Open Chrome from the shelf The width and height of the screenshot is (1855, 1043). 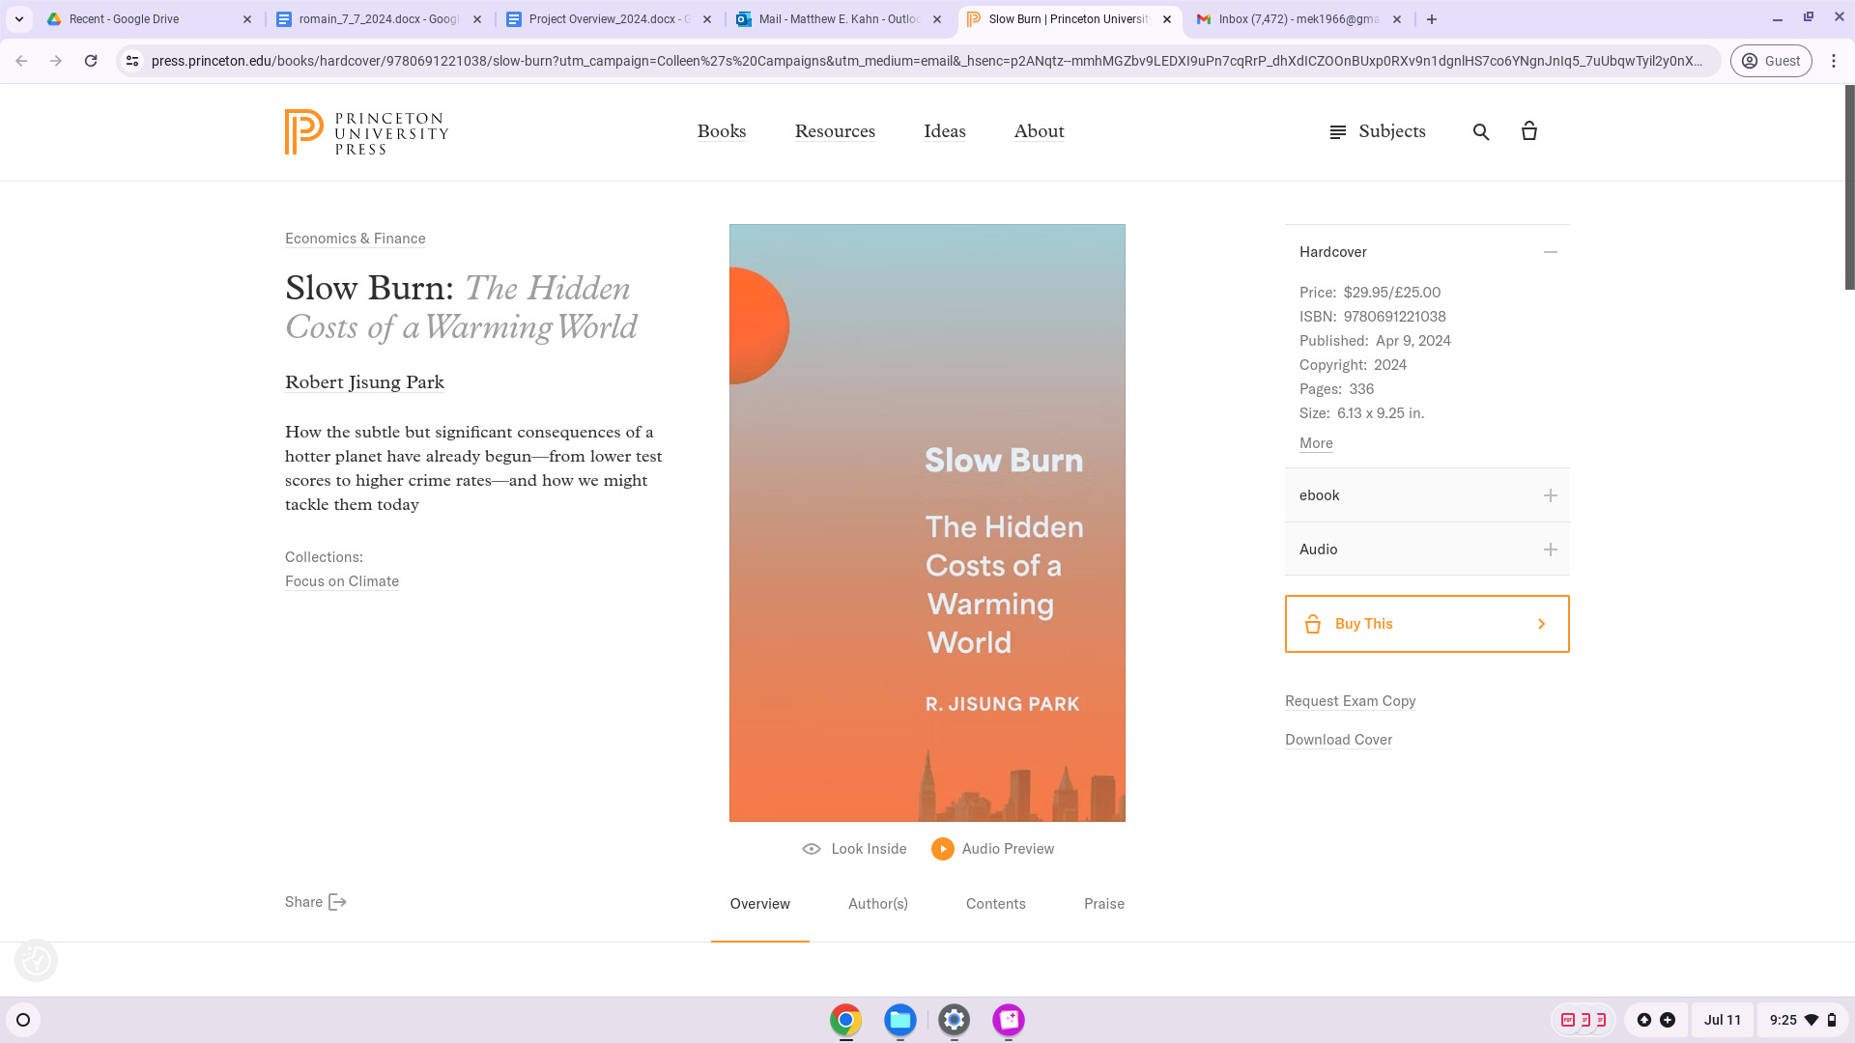pos(845,1020)
